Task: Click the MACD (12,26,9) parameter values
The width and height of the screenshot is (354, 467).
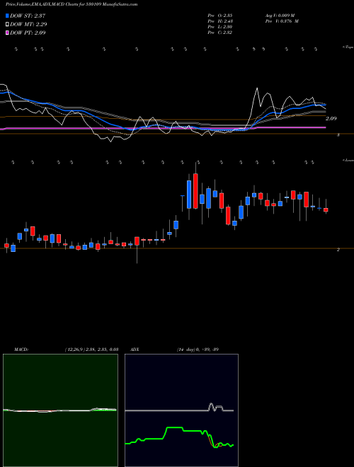Action: pos(91,350)
